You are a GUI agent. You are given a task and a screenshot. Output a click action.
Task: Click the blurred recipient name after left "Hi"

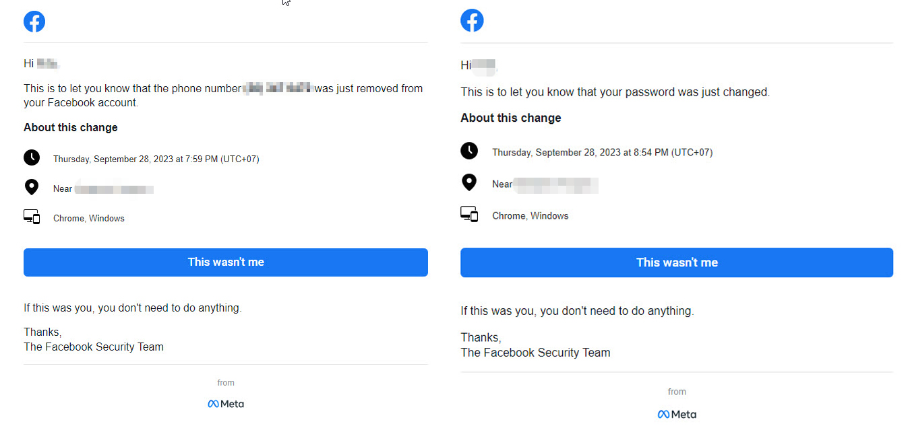[x=48, y=64]
